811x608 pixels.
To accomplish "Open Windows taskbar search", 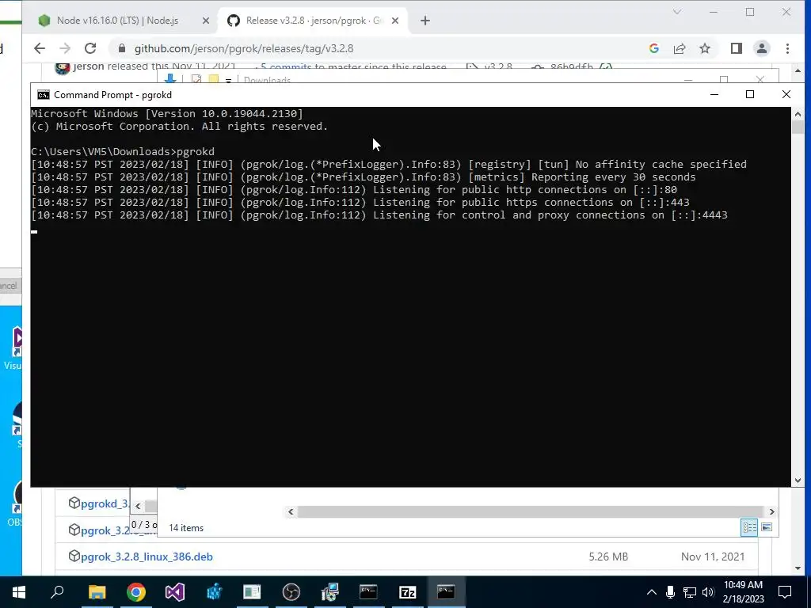I will coord(57,592).
